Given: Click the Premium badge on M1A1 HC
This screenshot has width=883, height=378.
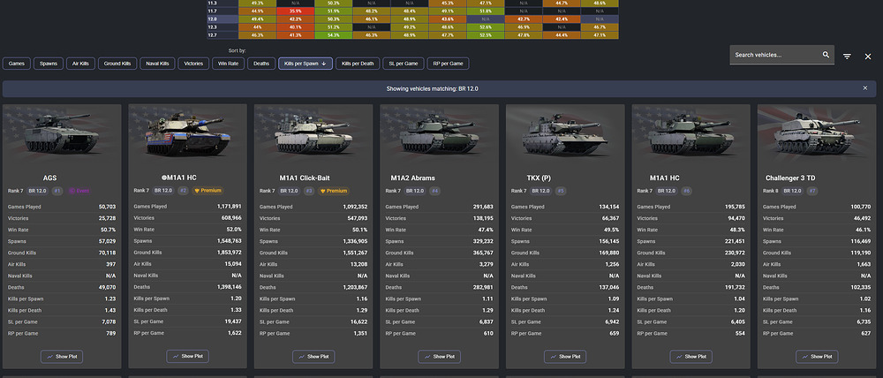Looking at the screenshot, I should tap(208, 191).
